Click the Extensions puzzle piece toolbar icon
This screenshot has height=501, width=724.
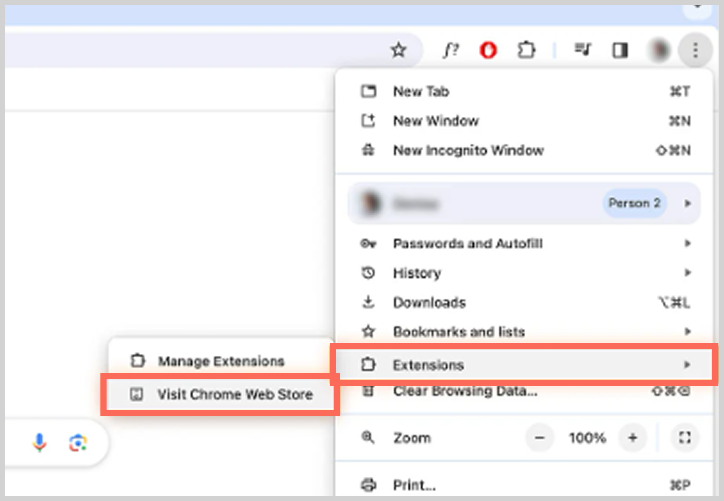[x=526, y=50]
